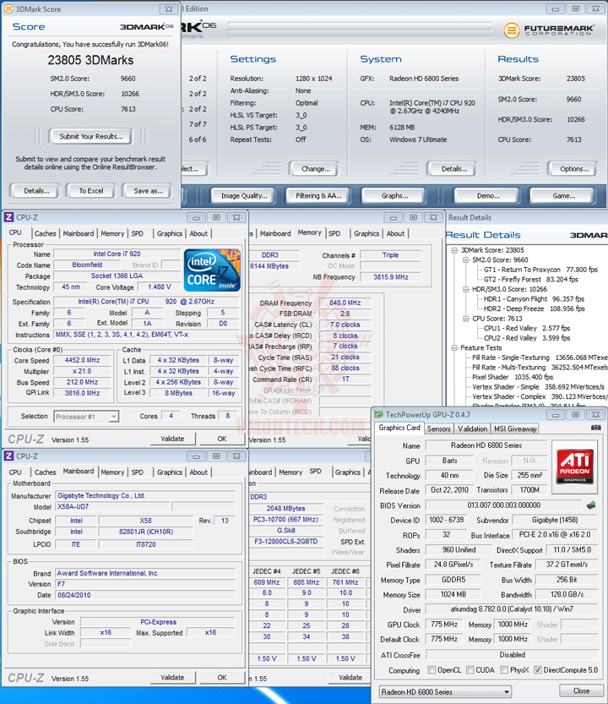Collapse the SM2.0 Score: 9660 node

[x=466, y=260]
